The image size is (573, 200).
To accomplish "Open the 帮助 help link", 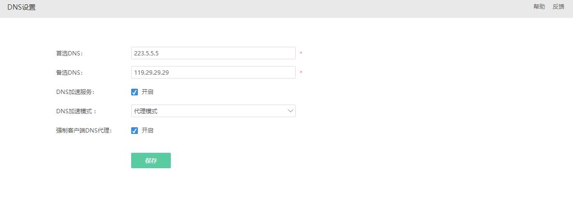I will coord(539,7).
